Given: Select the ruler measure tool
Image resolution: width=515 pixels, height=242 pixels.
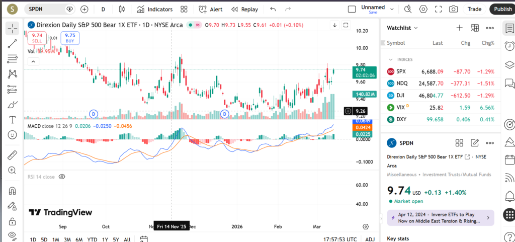Looking at the screenshot, I should coord(12,155).
